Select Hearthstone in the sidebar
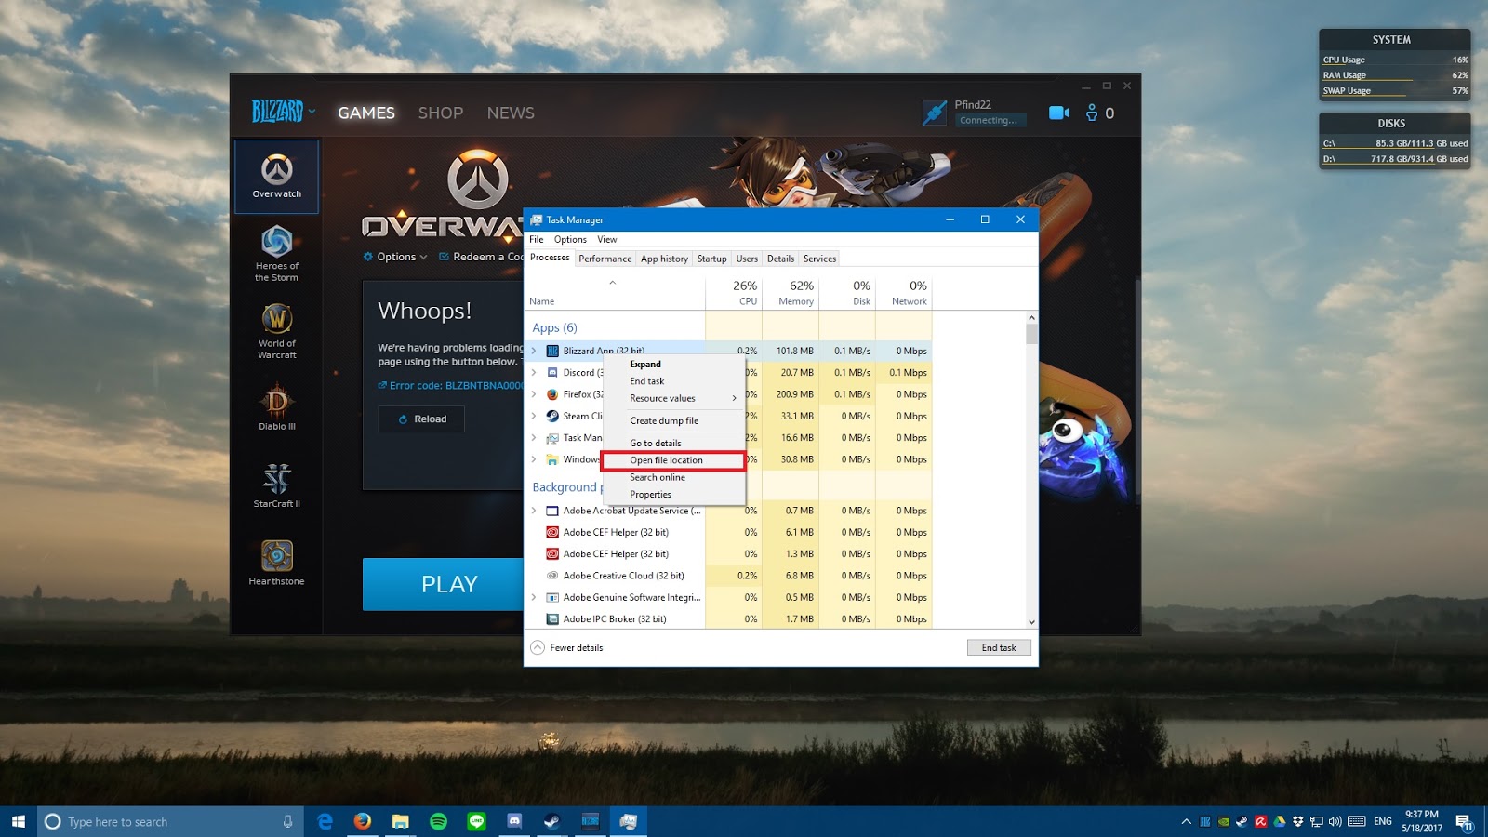The image size is (1488, 837). coord(276,564)
